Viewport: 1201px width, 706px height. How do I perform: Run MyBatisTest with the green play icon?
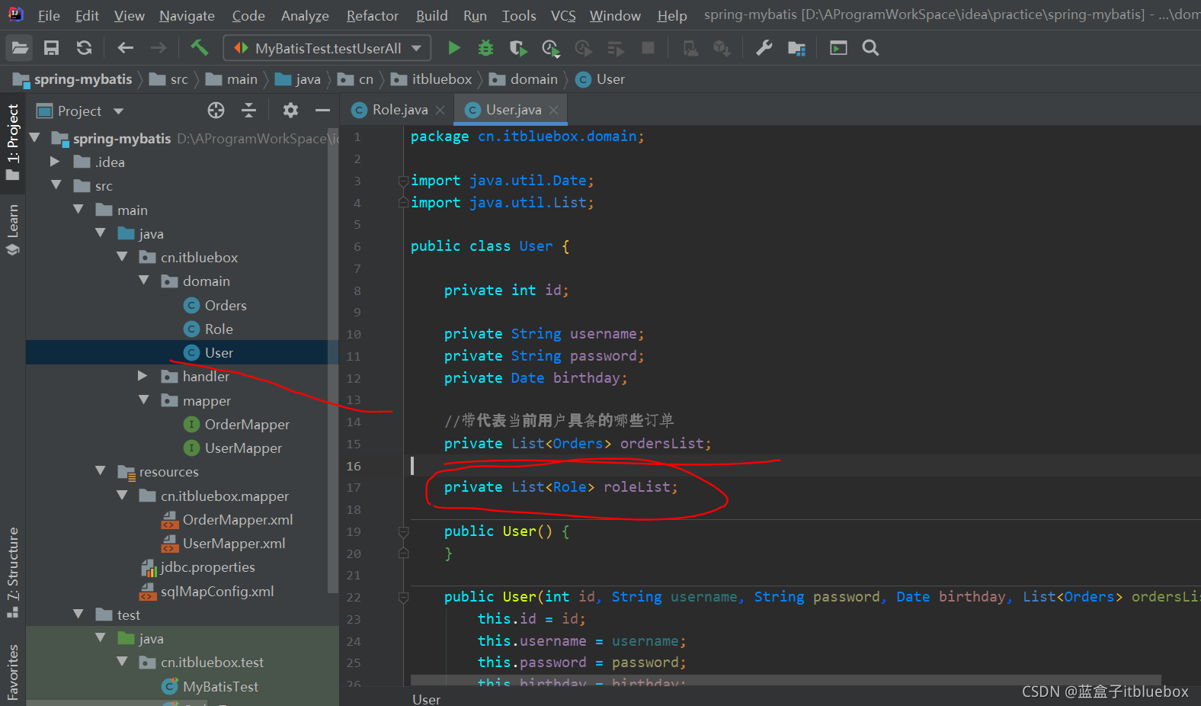click(454, 48)
